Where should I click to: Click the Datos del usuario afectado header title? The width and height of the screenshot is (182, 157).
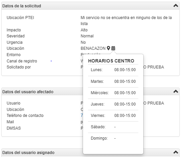point(28,92)
